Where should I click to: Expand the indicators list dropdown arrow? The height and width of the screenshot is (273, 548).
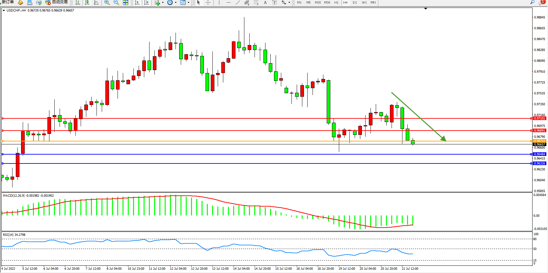click(163, 3)
